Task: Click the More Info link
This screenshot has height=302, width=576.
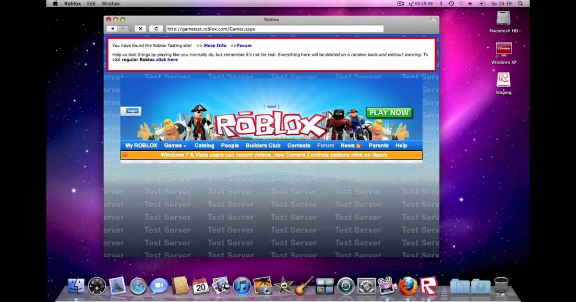Action: [215, 46]
